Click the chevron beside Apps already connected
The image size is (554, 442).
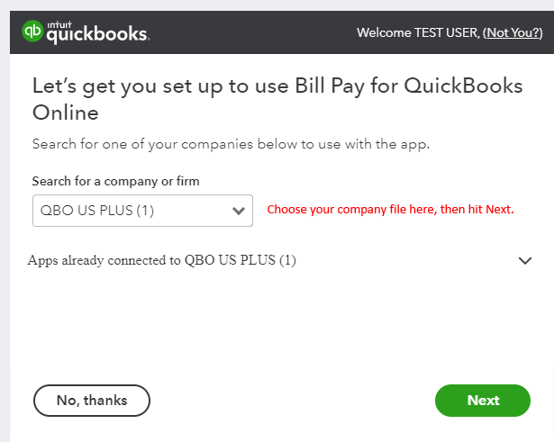point(526,260)
